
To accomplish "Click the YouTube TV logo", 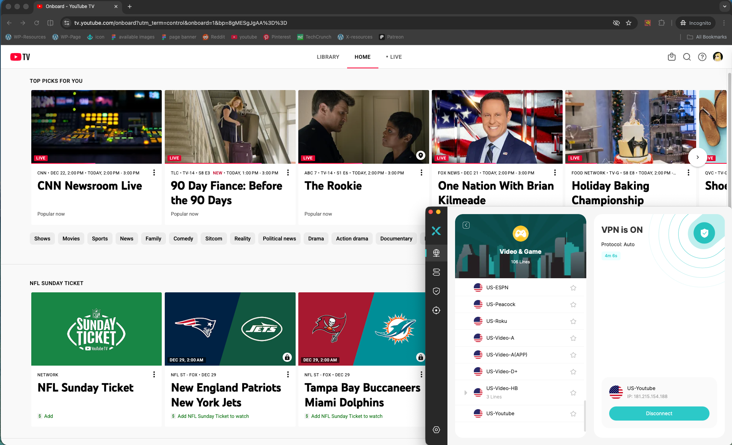I will pos(20,56).
